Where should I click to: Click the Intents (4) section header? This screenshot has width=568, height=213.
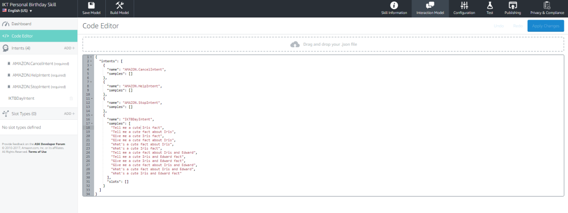39,48
